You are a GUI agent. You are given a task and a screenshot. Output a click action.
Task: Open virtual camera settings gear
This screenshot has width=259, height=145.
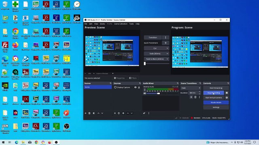click(x=227, y=97)
